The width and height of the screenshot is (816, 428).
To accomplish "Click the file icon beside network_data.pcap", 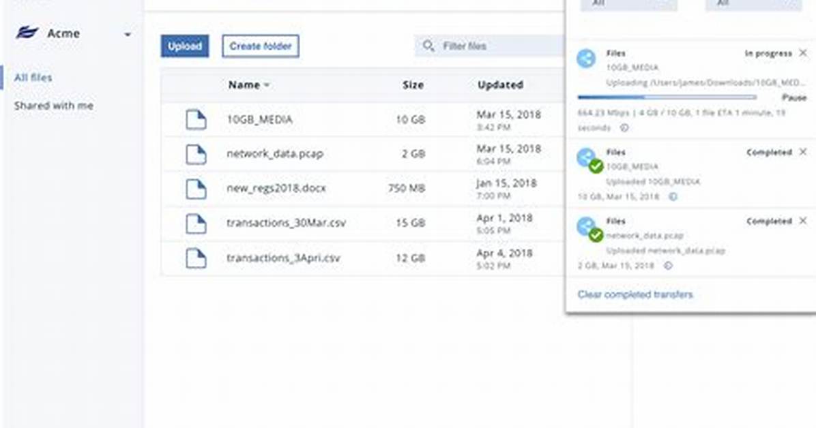I will tap(196, 154).
